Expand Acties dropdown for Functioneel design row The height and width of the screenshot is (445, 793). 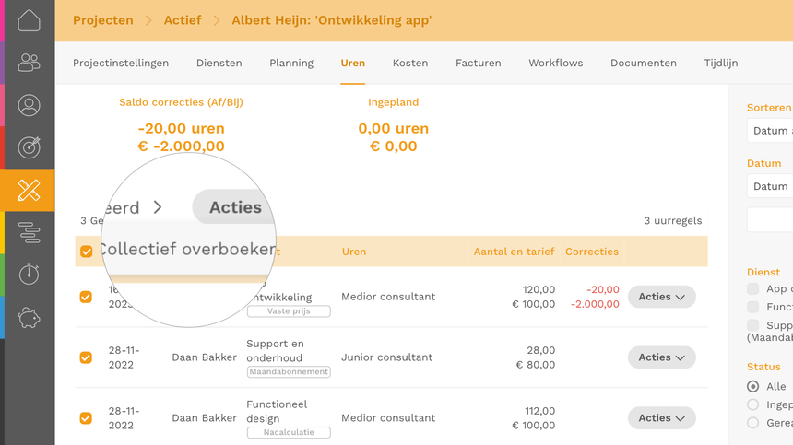tap(661, 417)
